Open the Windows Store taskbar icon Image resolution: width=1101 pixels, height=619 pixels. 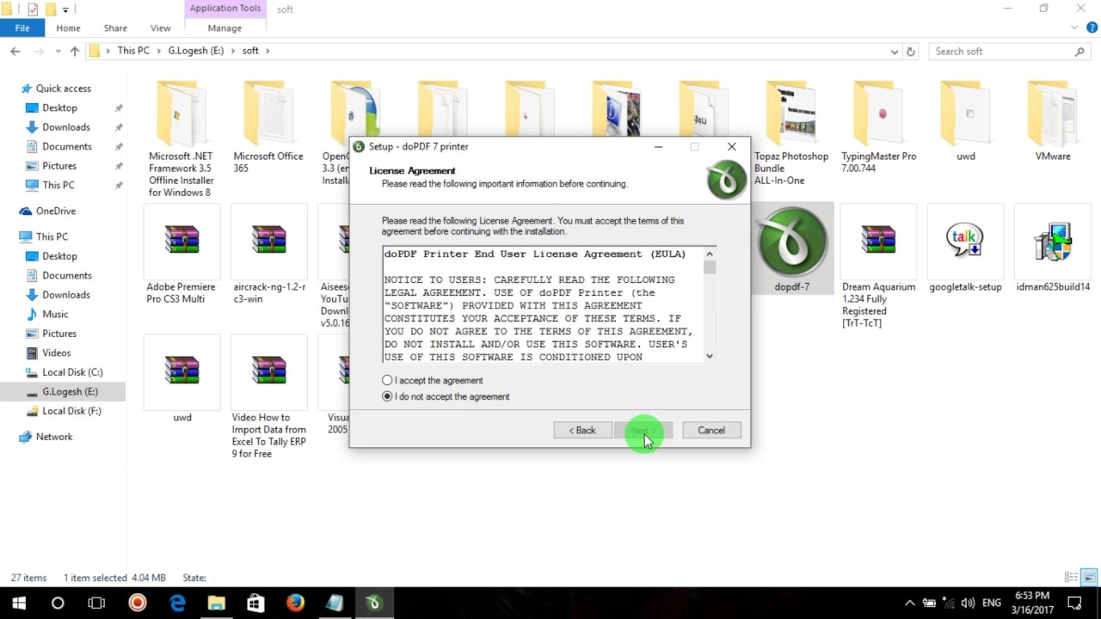255,603
